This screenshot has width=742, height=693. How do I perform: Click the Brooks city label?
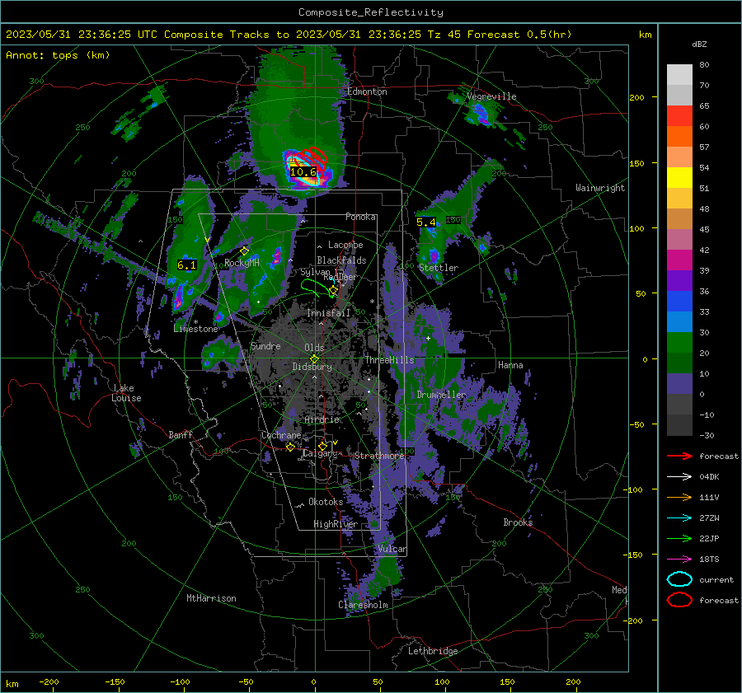pos(518,522)
